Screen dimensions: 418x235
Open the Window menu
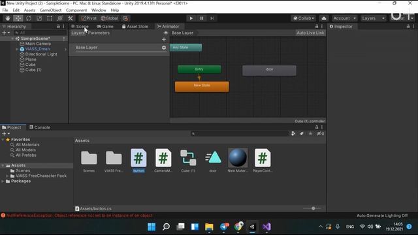pos(99,10)
